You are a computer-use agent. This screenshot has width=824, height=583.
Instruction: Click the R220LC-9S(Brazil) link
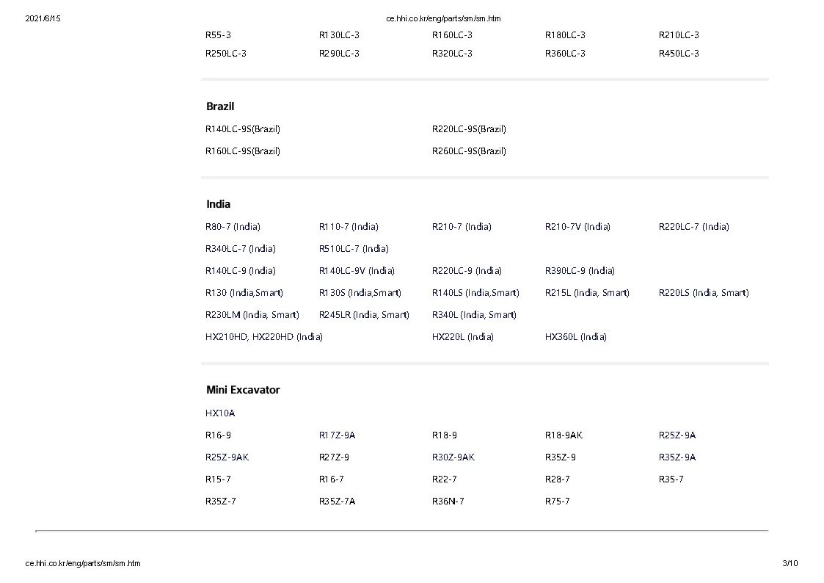[x=469, y=129]
